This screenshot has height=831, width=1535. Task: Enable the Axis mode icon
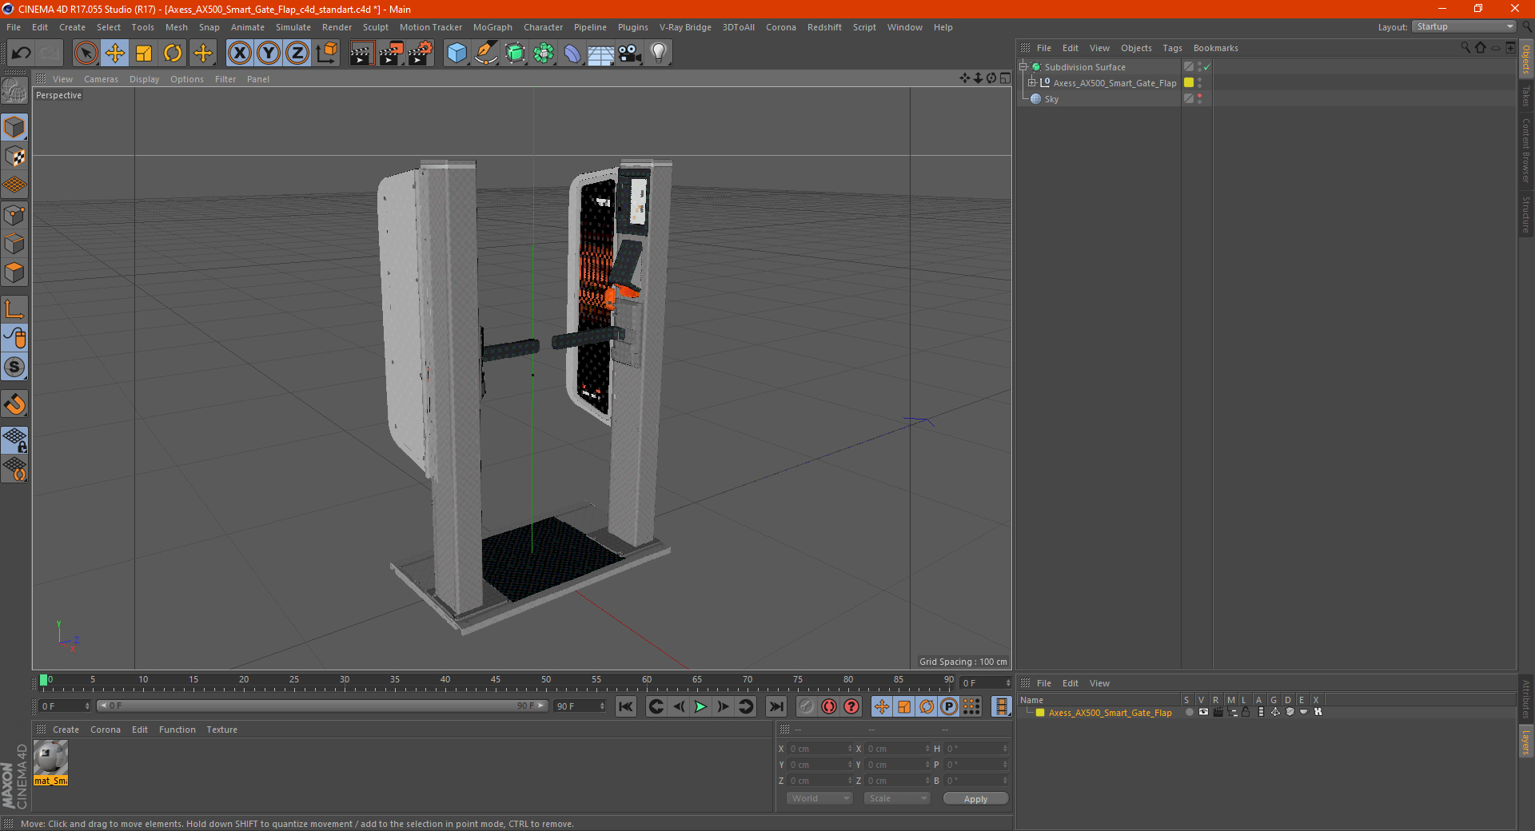tap(14, 309)
